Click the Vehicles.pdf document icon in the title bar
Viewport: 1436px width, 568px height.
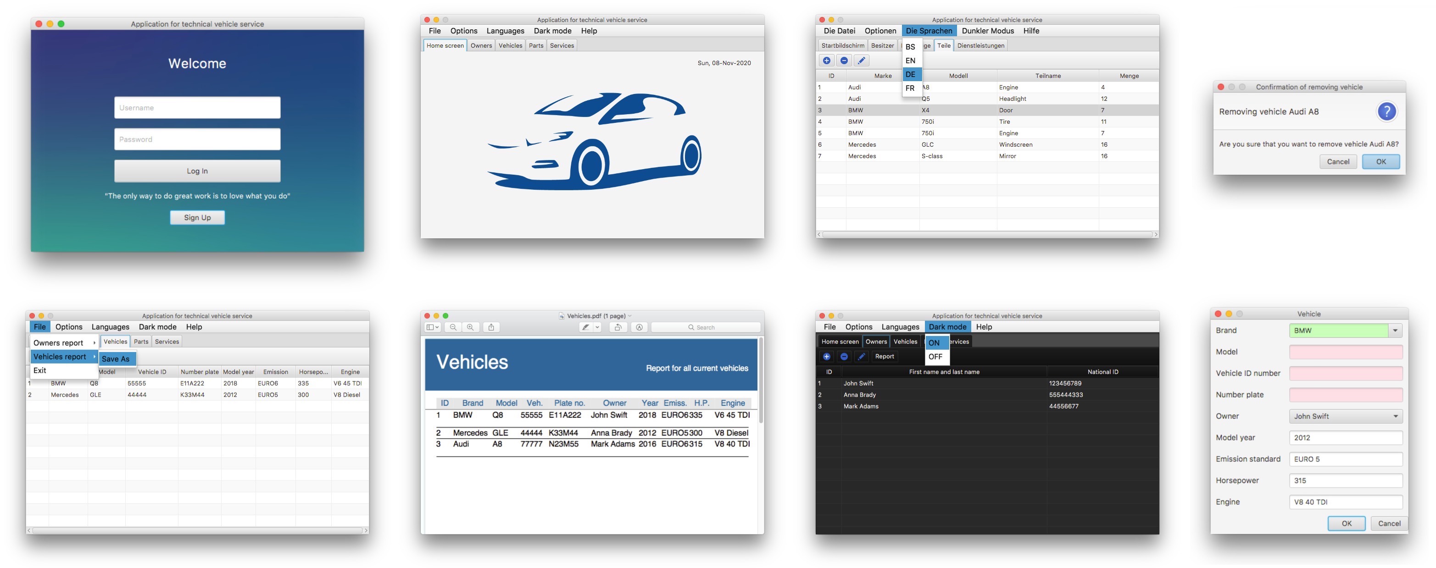pos(562,316)
